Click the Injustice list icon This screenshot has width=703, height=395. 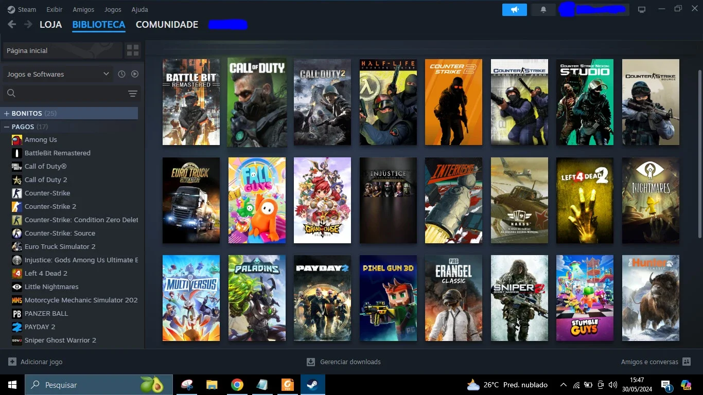[17, 260]
